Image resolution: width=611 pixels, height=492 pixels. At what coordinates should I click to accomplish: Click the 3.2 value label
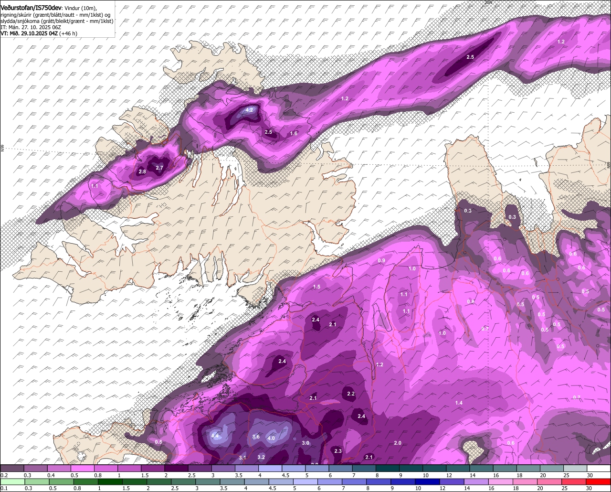pyautogui.click(x=261, y=458)
